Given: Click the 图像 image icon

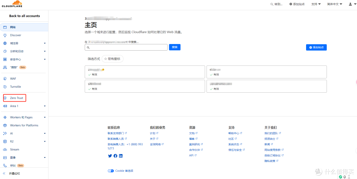Looking at the screenshot, I should point(5,157).
